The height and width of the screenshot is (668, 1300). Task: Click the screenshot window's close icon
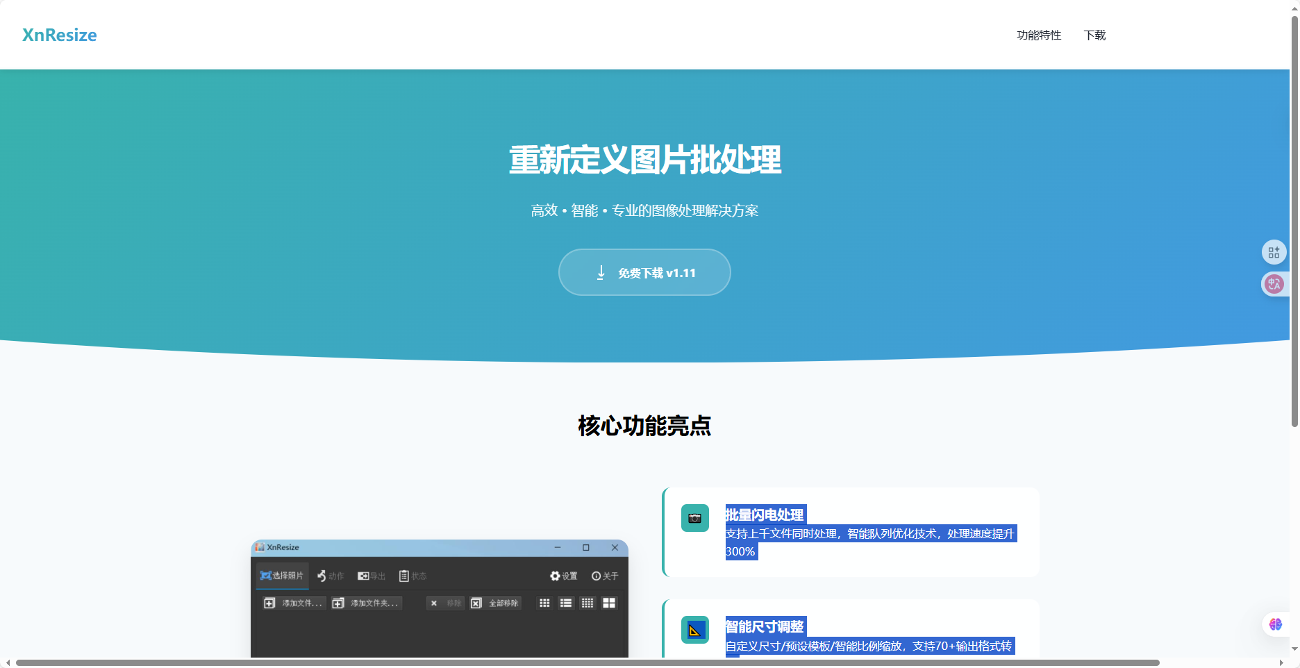(x=615, y=547)
